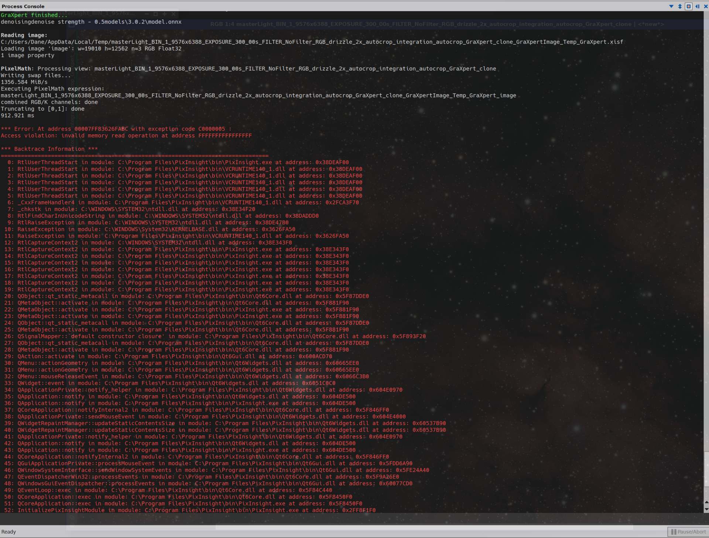Screen dimensions: 709x538
Task: Click backtrace line 12 RtlCaptureContext2 ntdll.dll
Action: [x=148, y=243]
